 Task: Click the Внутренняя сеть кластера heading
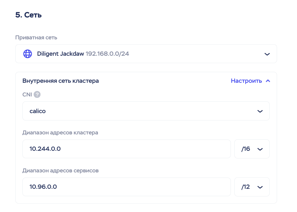point(61,81)
